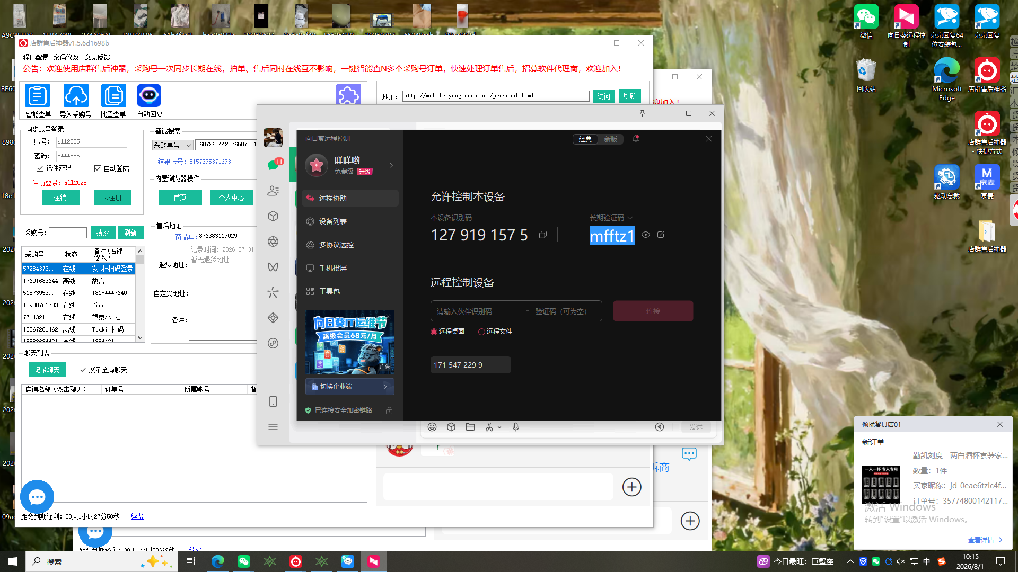
Task: Open the folder icon in chat toolbar
Action: point(470,427)
